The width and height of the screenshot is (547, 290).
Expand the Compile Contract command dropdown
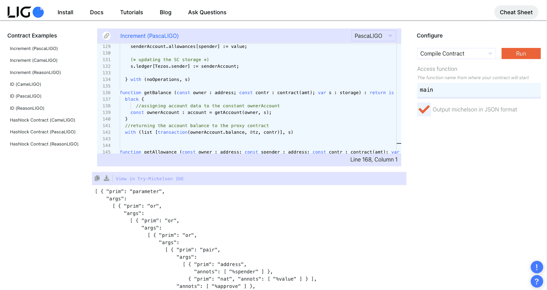click(x=456, y=53)
